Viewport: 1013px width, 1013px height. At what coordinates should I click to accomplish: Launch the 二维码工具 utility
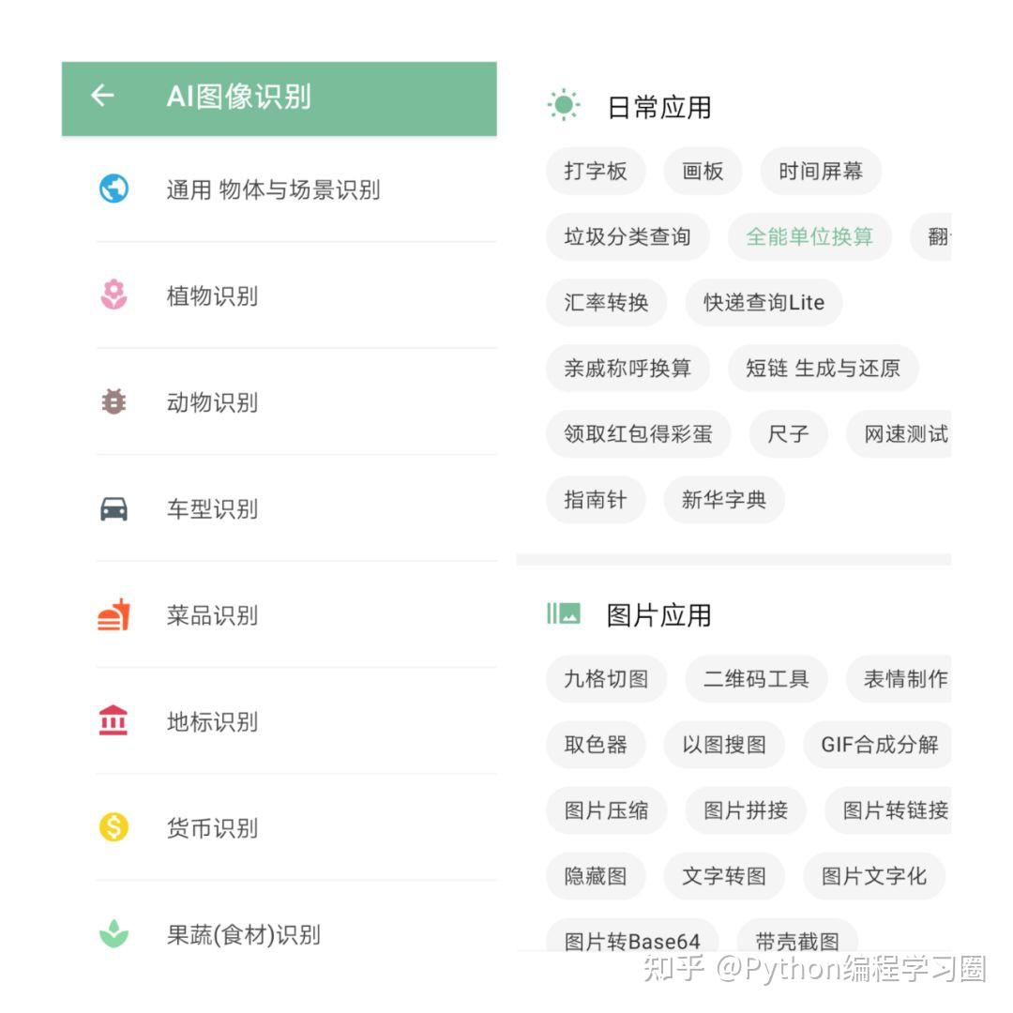[x=756, y=679]
